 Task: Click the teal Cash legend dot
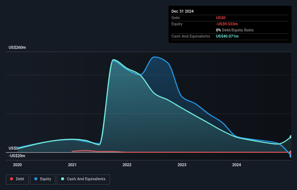(x=63, y=179)
